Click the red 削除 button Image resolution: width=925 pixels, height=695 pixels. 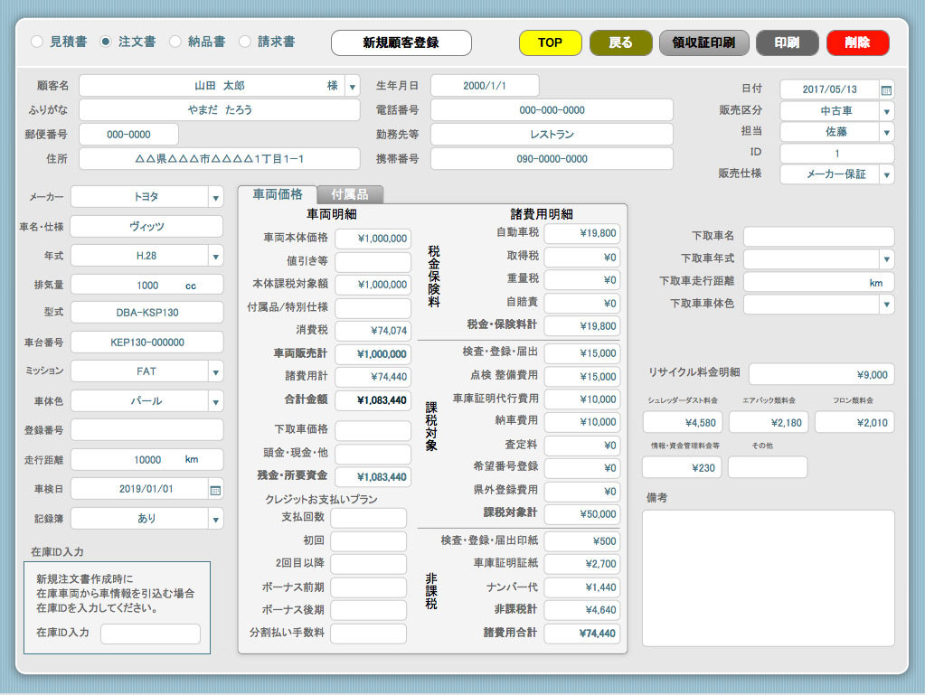[x=858, y=42]
